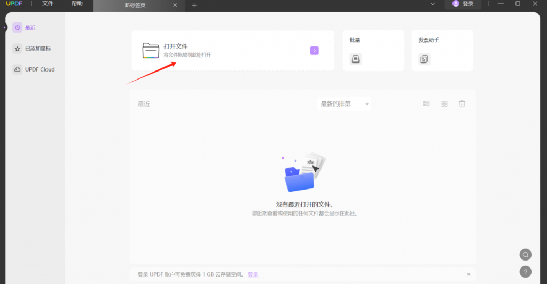Switch to list view layout icon
Viewport: 547px width, 284px height.
pyautogui.click(x=426, y=104)
